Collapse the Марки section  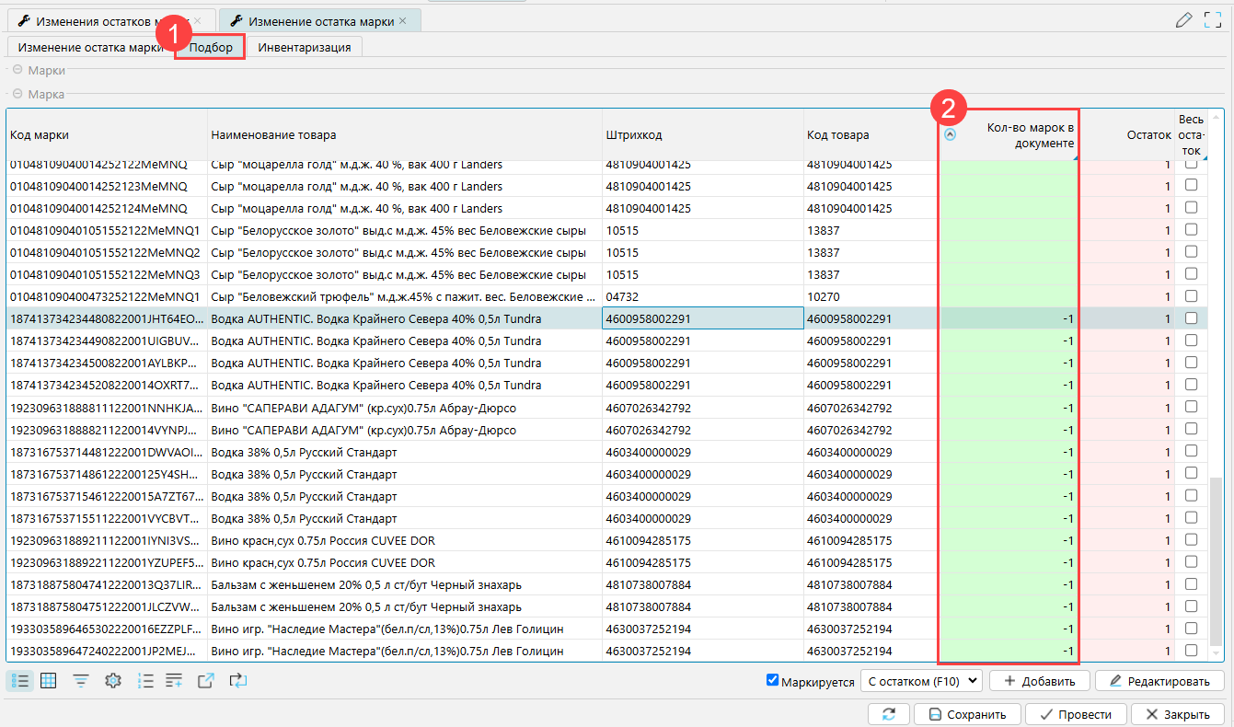click(x=17, y=70)
